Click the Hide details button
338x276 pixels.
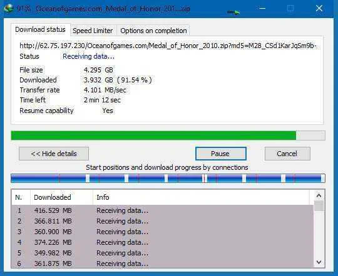coord(54,154)
